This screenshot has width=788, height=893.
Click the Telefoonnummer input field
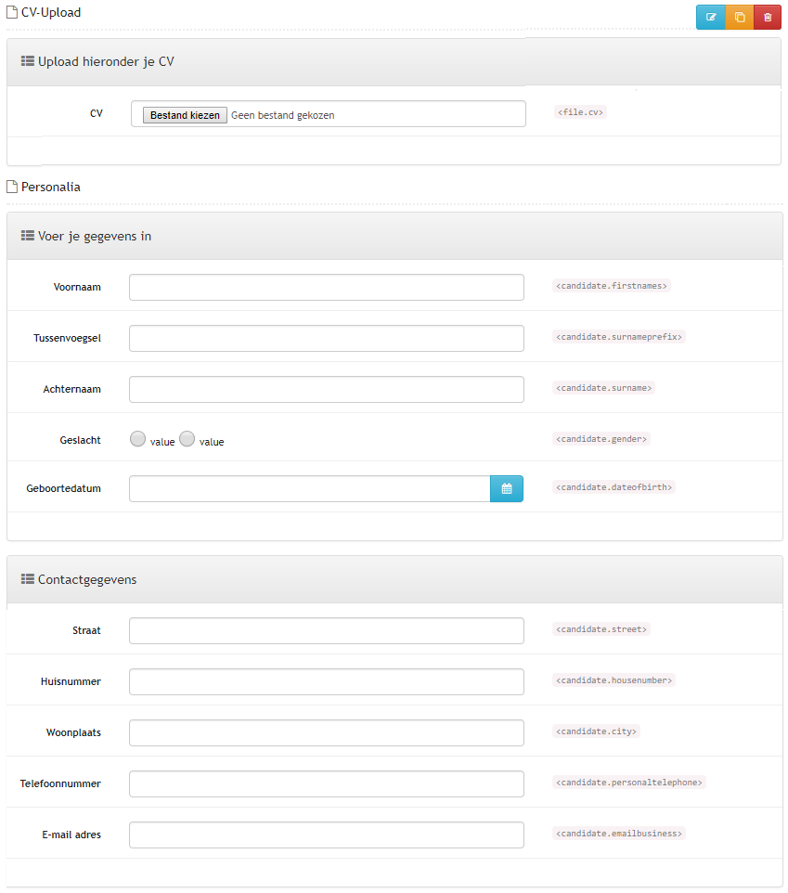click(327, 784)
